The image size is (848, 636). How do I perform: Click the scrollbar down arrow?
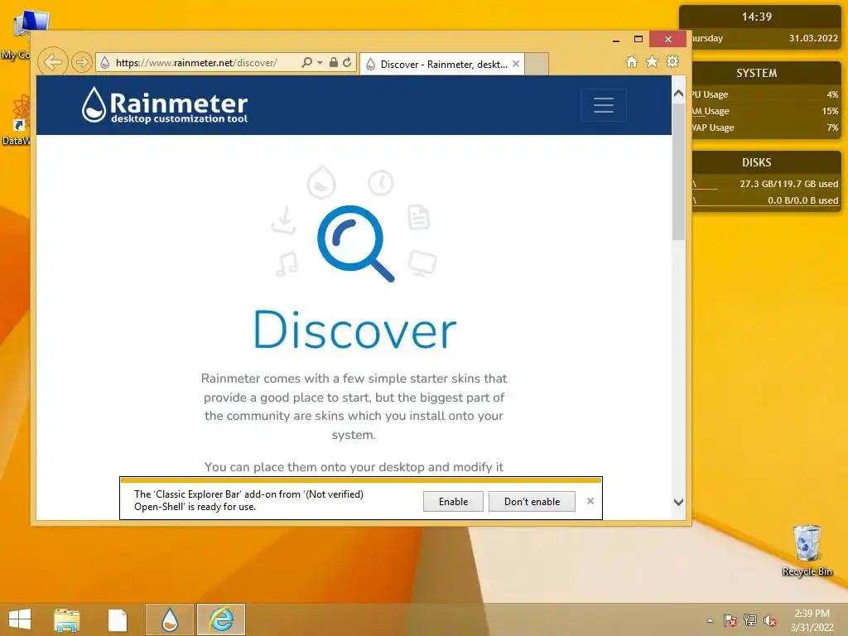coord(678,502)
